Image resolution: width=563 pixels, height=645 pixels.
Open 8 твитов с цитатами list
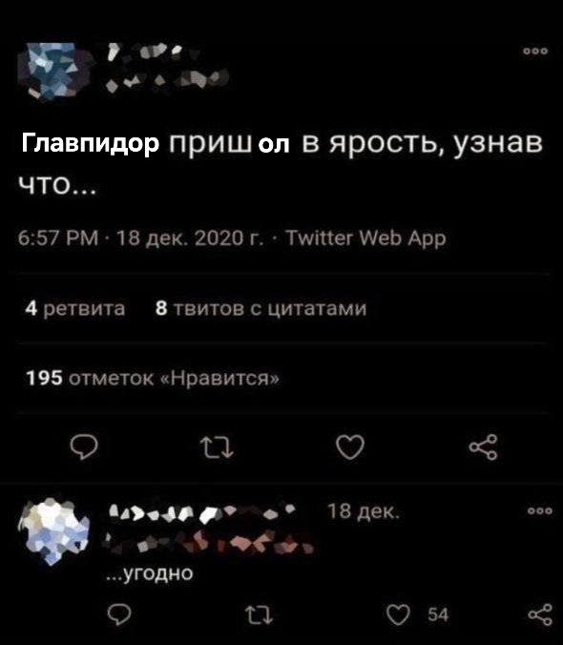261,308
